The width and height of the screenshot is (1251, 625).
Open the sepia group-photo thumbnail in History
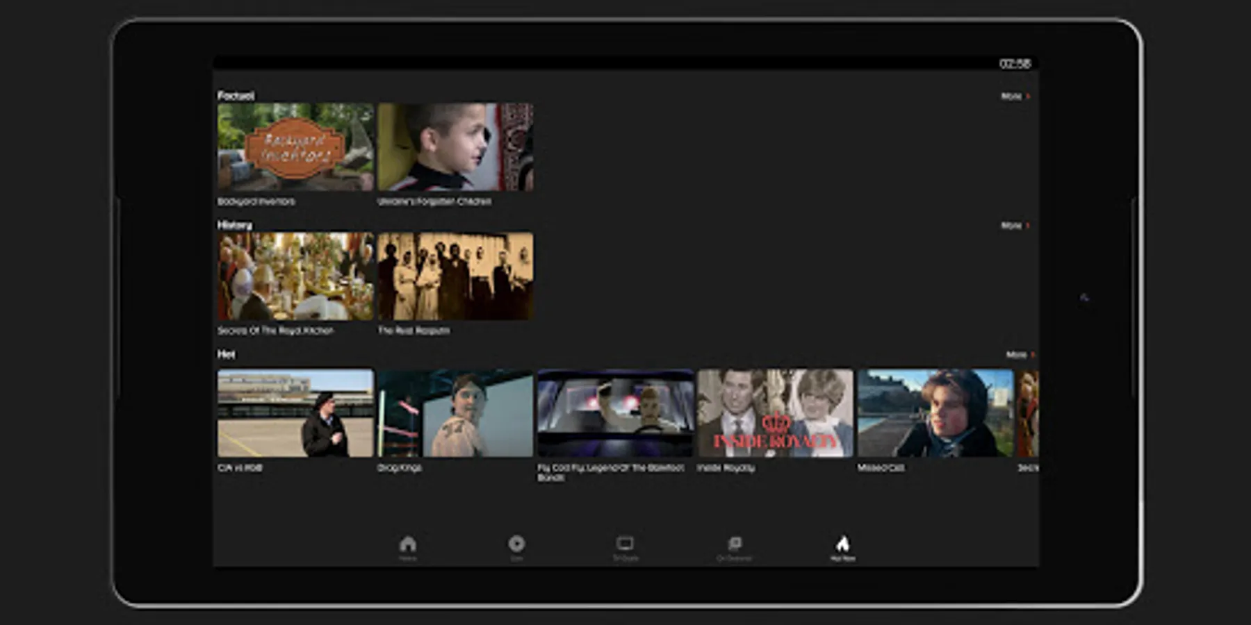[455, 276]
